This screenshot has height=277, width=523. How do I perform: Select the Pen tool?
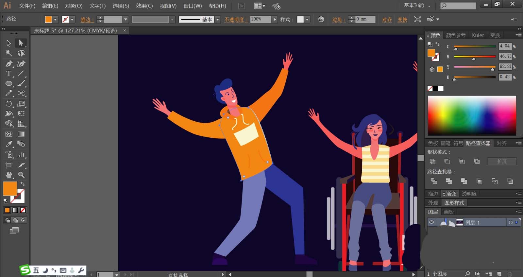[9, 64]
